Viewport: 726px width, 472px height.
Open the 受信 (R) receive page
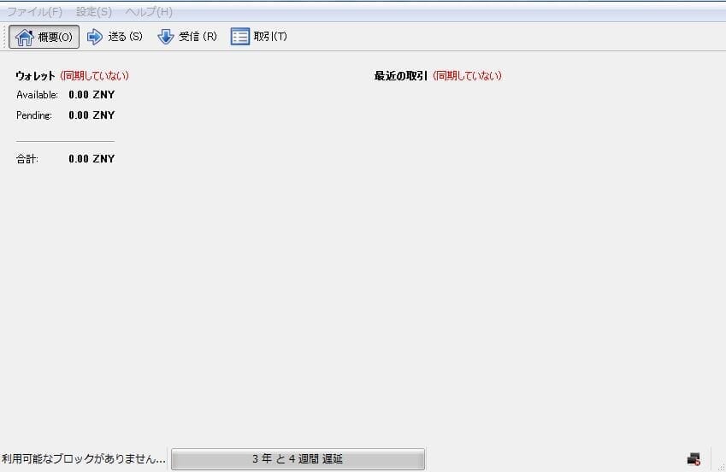pyautogui.click(x=187, y=37)
